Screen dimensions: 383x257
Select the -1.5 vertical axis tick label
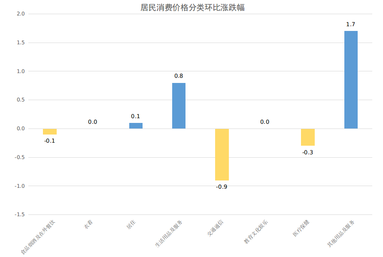coord(19,214)
